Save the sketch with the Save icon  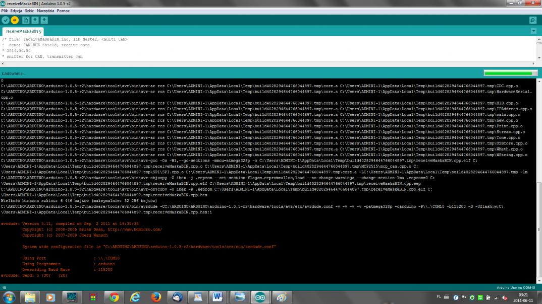tap(44, 20)
